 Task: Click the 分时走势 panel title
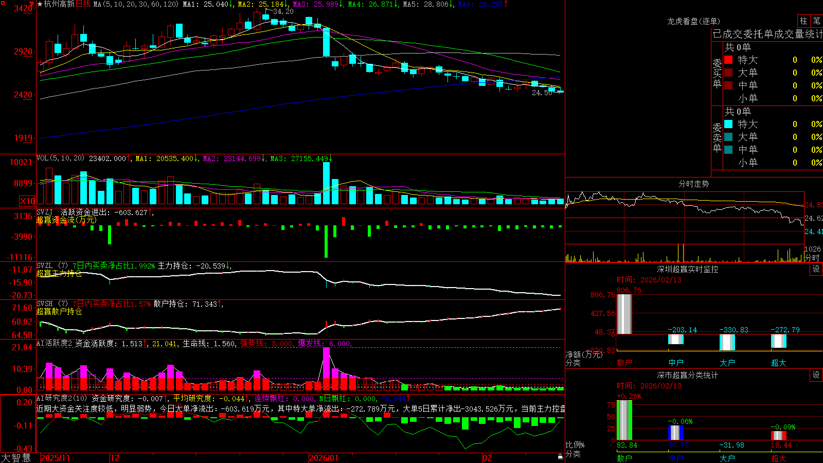tap(694, 184)
